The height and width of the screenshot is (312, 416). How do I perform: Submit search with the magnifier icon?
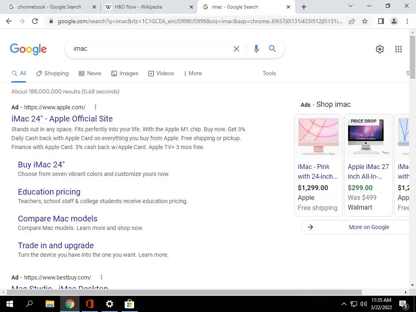[272, 49]
